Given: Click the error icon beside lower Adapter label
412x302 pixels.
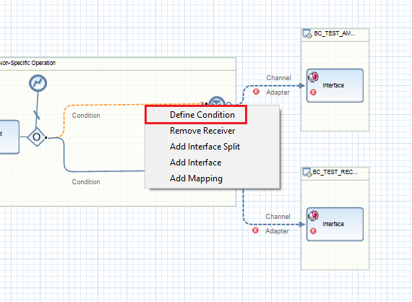Looking at the screenshot, I should tap(255, 230).
